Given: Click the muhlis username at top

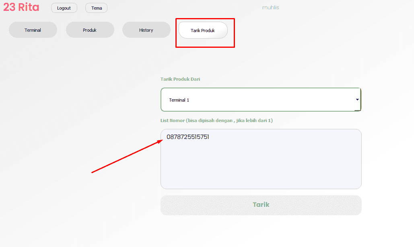Looking at the screenshot, I should point(270,8).
